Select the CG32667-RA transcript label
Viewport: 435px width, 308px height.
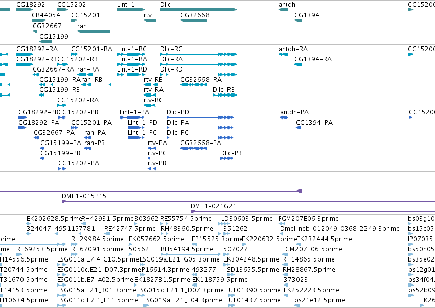[x=53, y=69]
